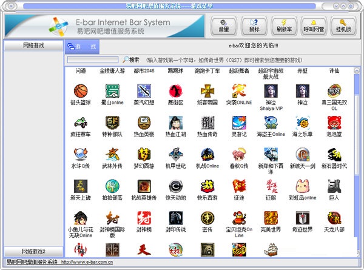Open the 新破天一剑 game icon
The width and height of the screenshot is (364, 270).
303,154
